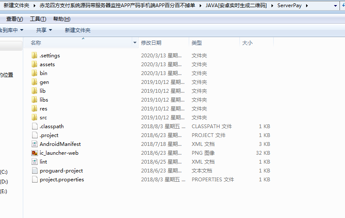
Task: Click the 3 KB size value
Action: click(x=264, y=144)
